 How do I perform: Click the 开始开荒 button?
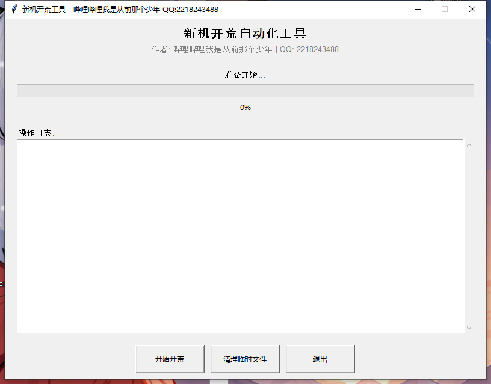[x=170, y=359]
